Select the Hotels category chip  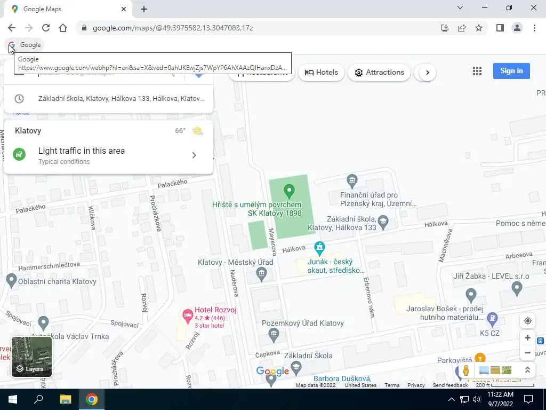[x=321, y=73]
